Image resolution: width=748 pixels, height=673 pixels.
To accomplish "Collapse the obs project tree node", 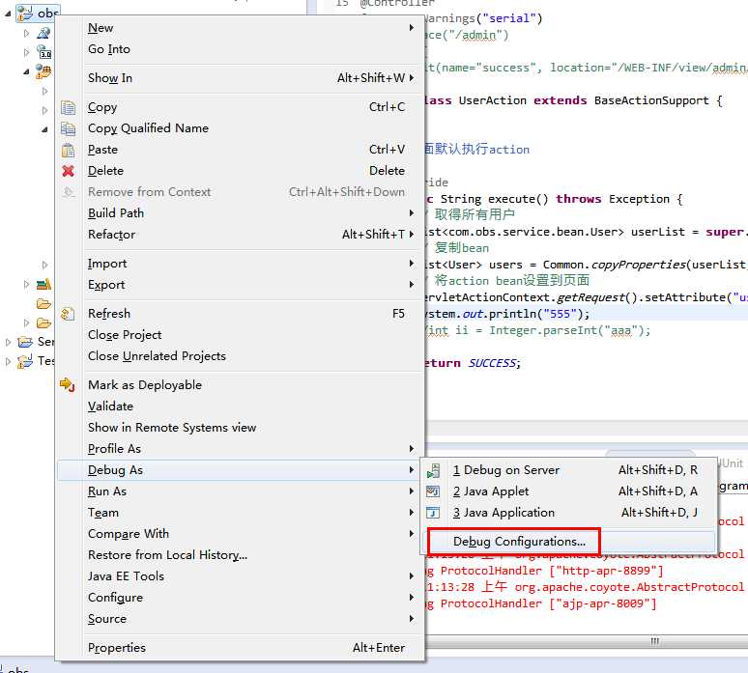I will coord(8,14).
